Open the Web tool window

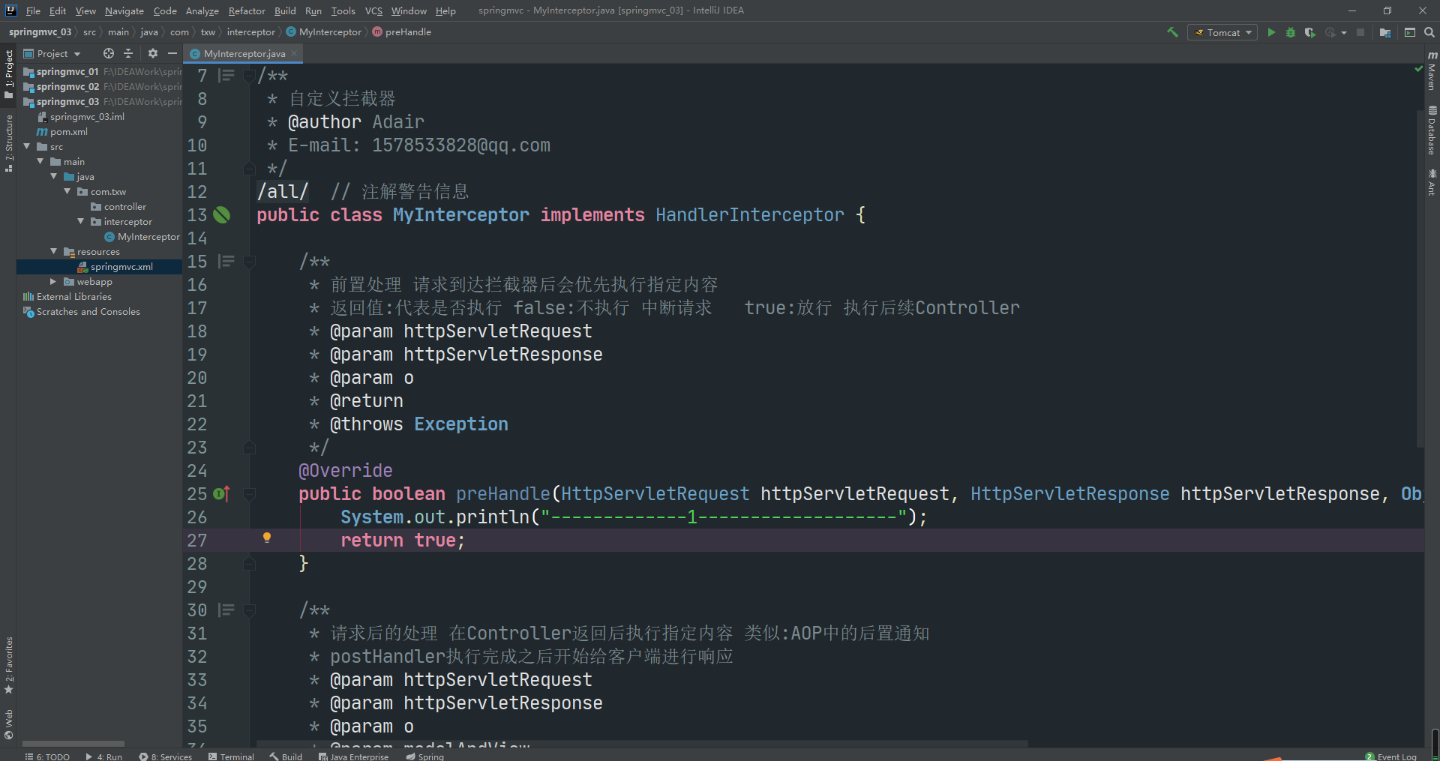pyautogui.click(x=9, y=724)
